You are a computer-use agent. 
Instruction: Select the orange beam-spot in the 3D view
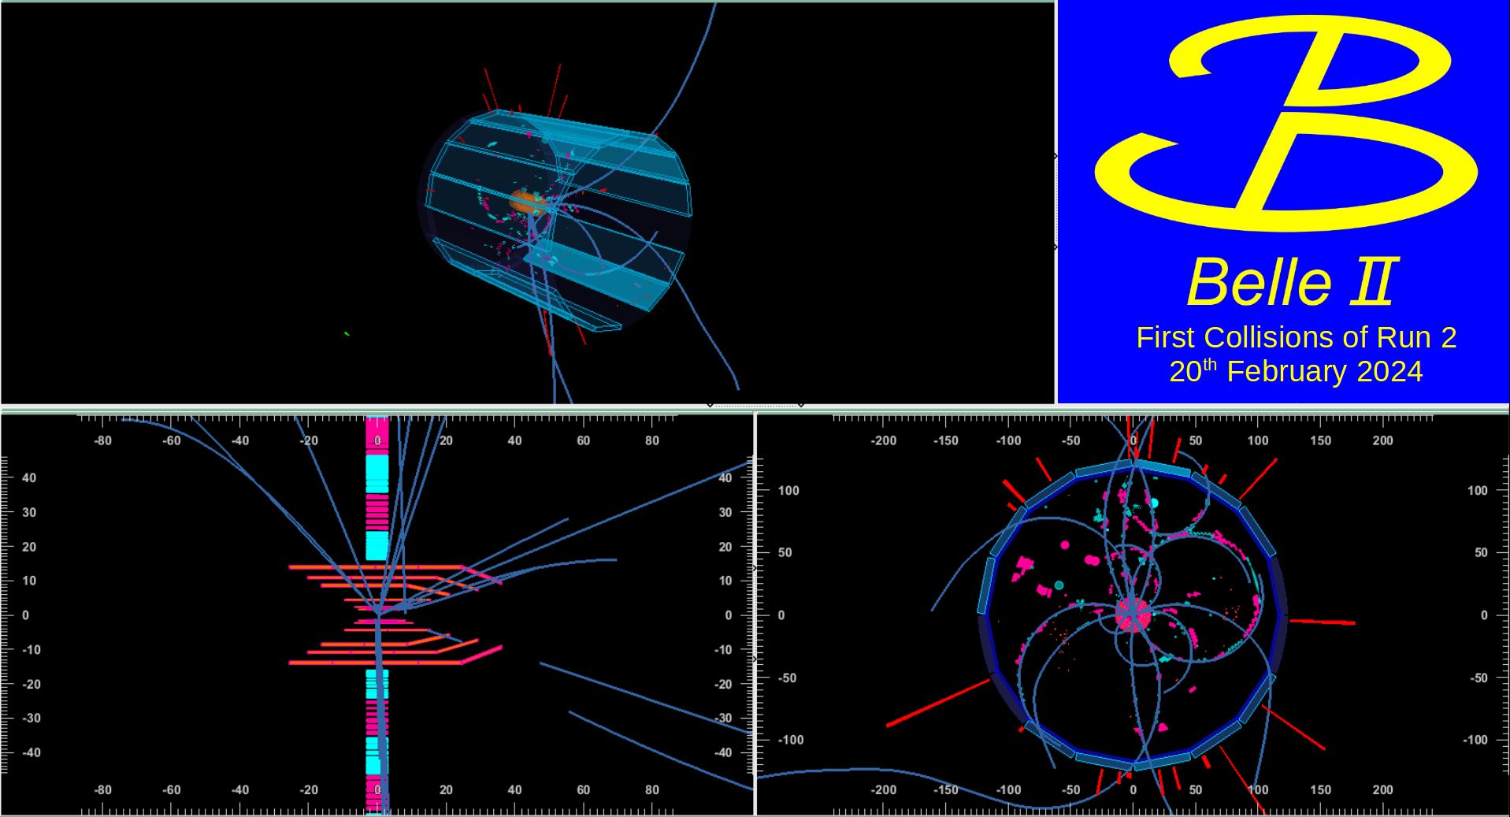pos(529,201)
